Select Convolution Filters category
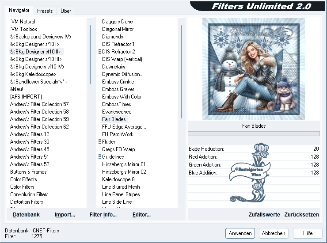Screen dimensions: 327x243 [29, 194]
